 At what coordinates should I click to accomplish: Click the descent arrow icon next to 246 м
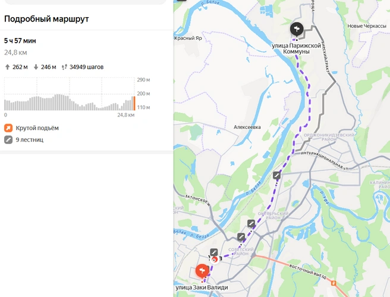pyautogui.click(x=36, y=67)
